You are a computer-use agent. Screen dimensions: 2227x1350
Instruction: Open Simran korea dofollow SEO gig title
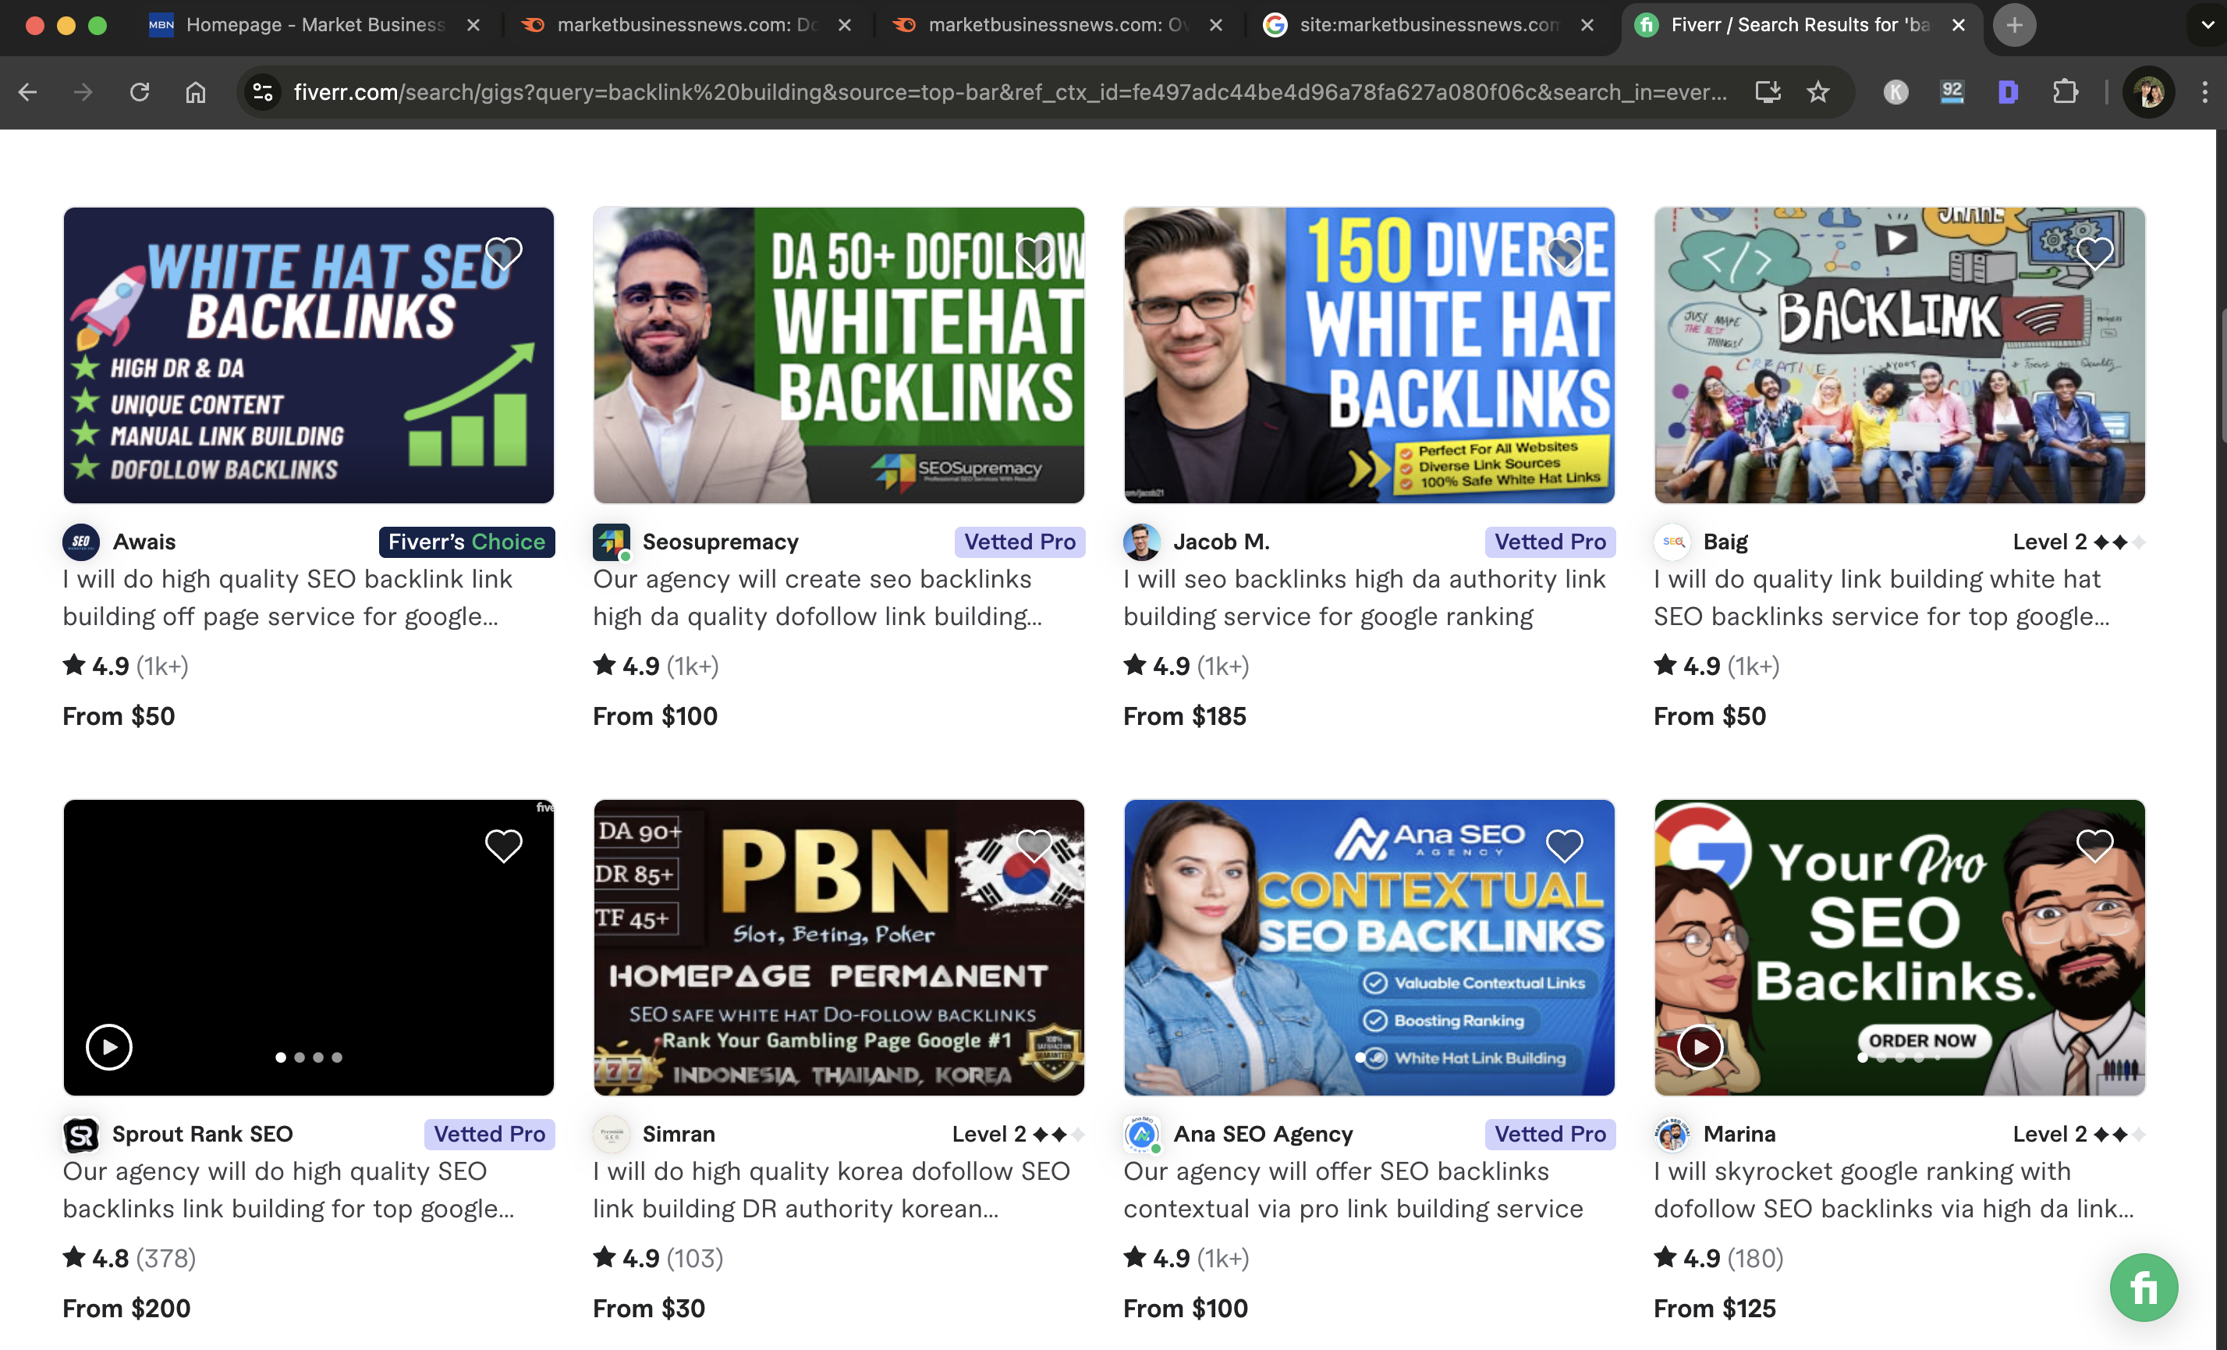832,1189
